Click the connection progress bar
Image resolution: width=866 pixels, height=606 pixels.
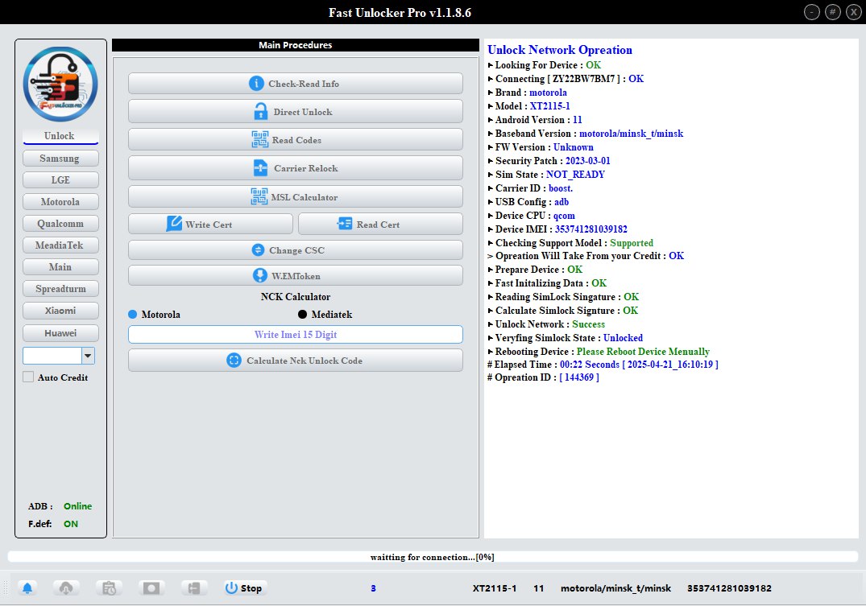pyautogui.click(x=433, y=557)
